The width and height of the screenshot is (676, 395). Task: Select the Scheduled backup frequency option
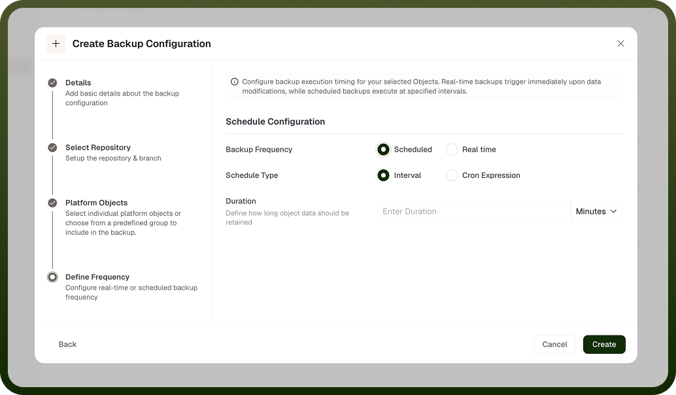point(383,149)
